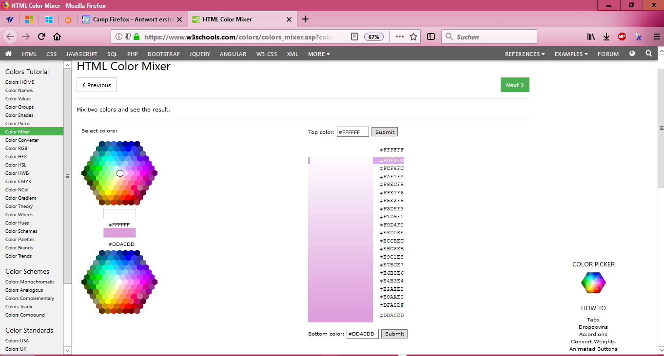664x356 pixels.
Task: Open the JAVASCRIPT menu item
Action: (81, 54)
